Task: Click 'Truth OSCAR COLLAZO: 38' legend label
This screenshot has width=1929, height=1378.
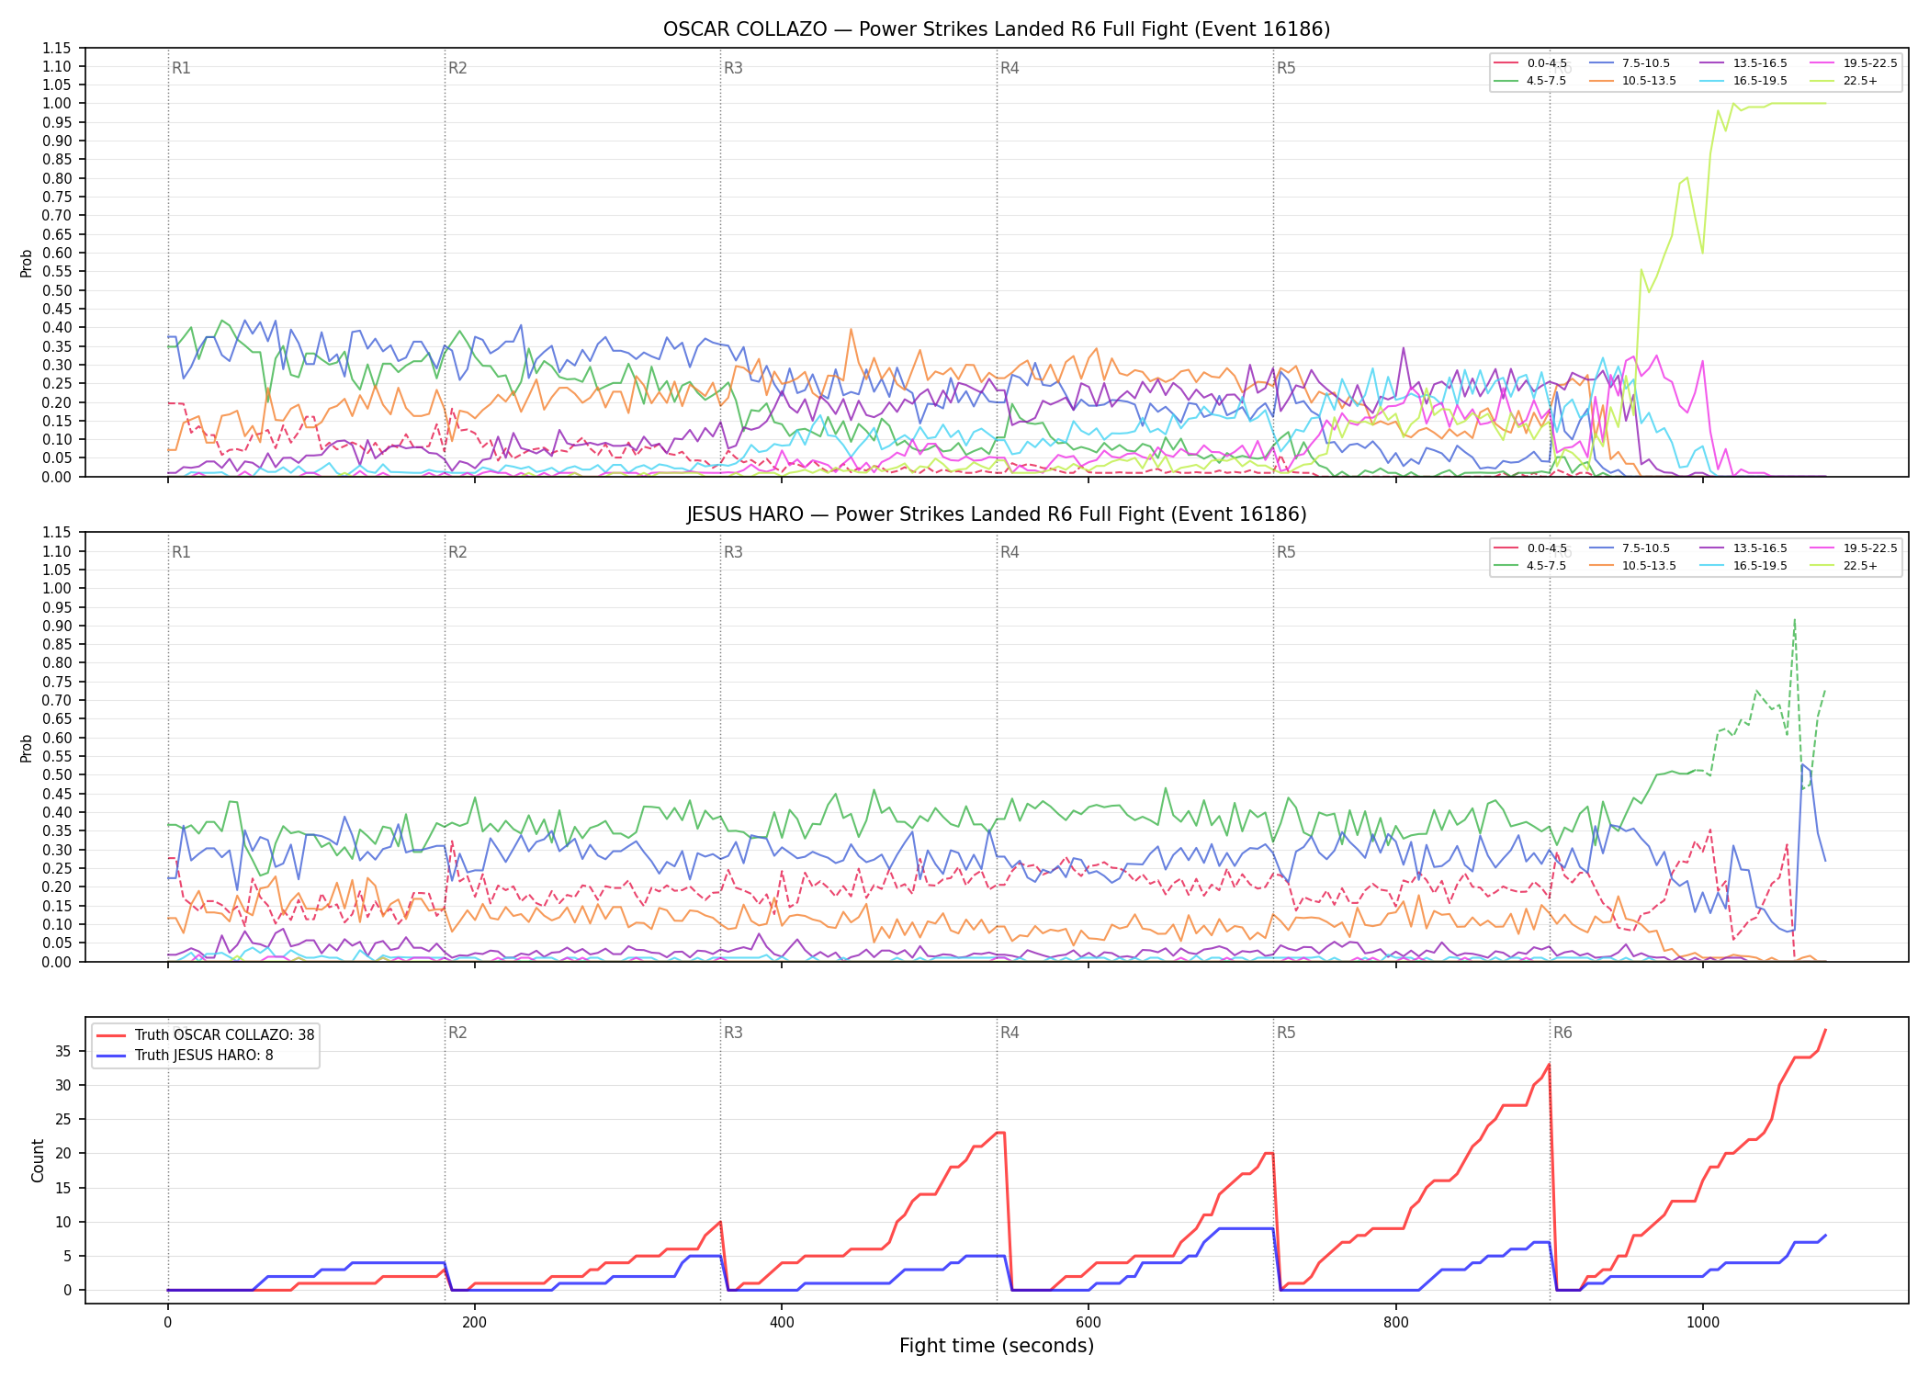Action: coord(224,1035)
